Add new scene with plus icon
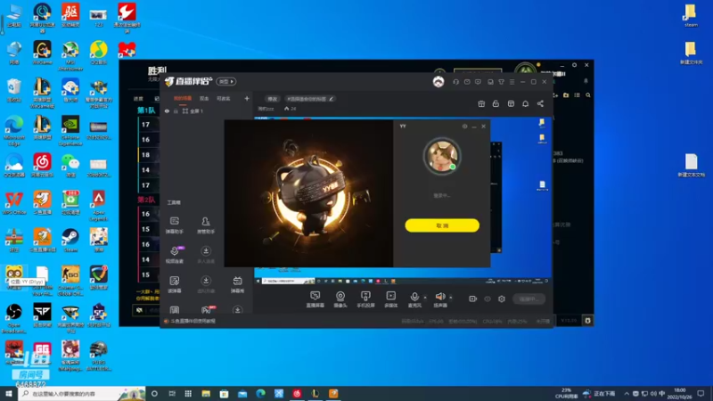 tap(247, 98)
